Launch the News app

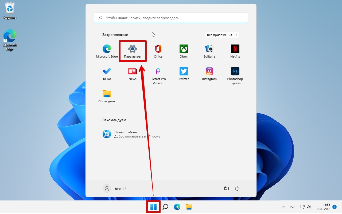tap(133, 74)
